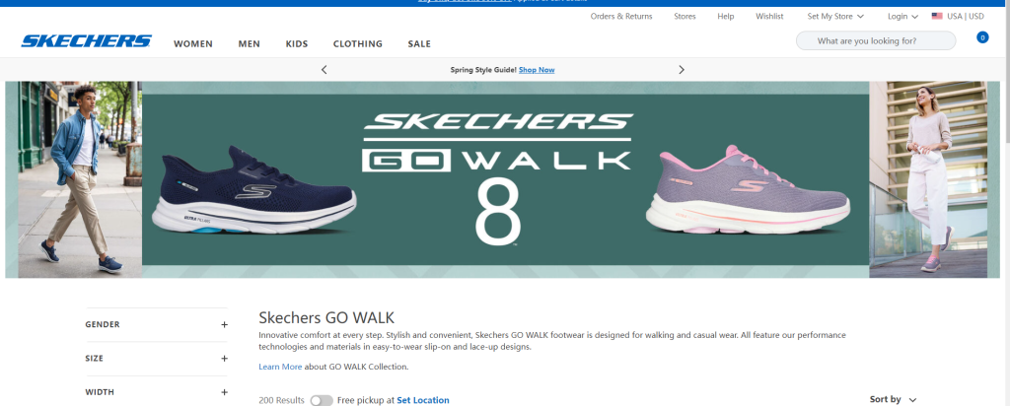Open the Sort by dropdown
The height and width of the screenshot is (406, 1010).
click(x=893, y=399)
